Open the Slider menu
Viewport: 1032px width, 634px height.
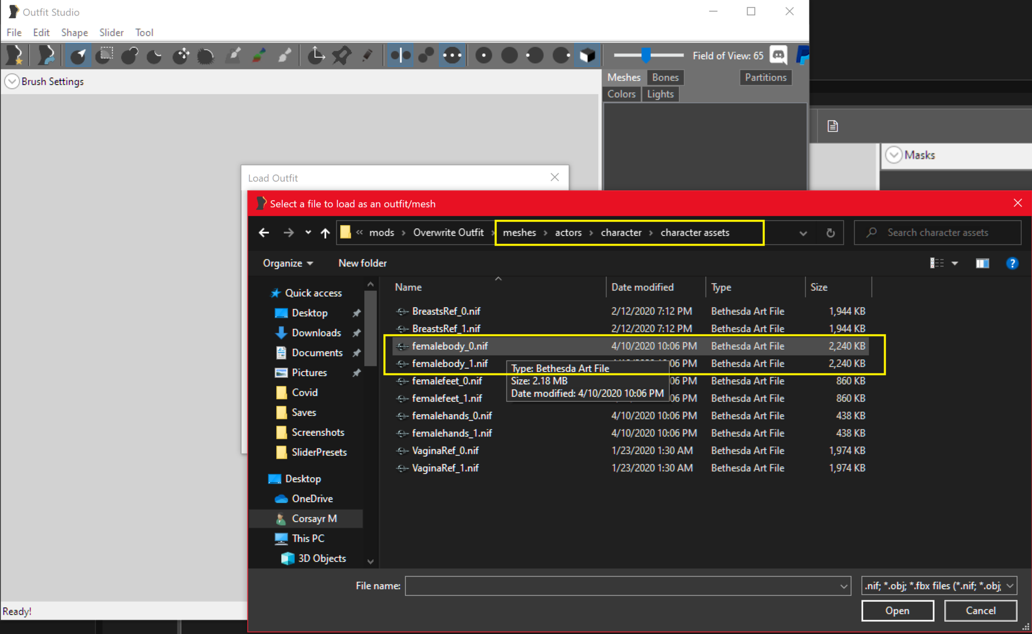point(111,32)
